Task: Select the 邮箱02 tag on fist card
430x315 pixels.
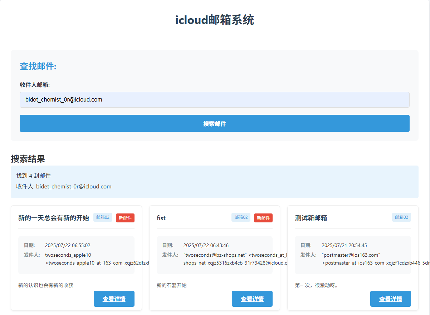Action: tap(241, 217)
